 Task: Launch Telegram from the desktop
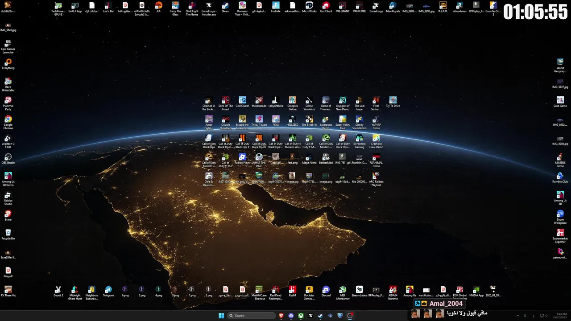coord(108,292)
